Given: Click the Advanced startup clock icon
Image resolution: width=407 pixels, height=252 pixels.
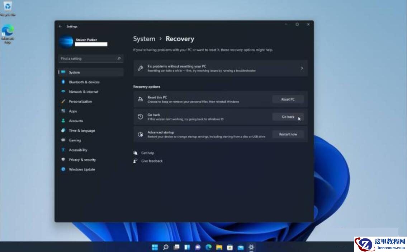Looking at the screenshot, I should (x=141, y=133).
